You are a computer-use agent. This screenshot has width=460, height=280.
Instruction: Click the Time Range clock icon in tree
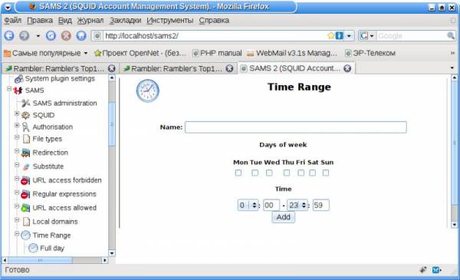point(25,236)
